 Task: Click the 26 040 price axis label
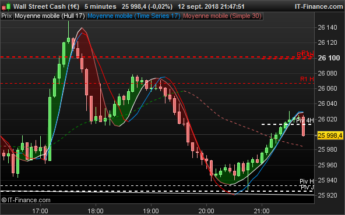(x=328, y=103)
